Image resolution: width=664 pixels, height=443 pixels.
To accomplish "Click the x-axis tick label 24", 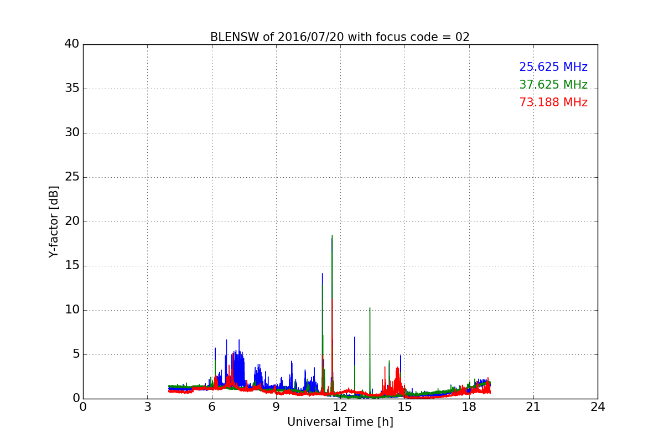I will tap(598, 406).
